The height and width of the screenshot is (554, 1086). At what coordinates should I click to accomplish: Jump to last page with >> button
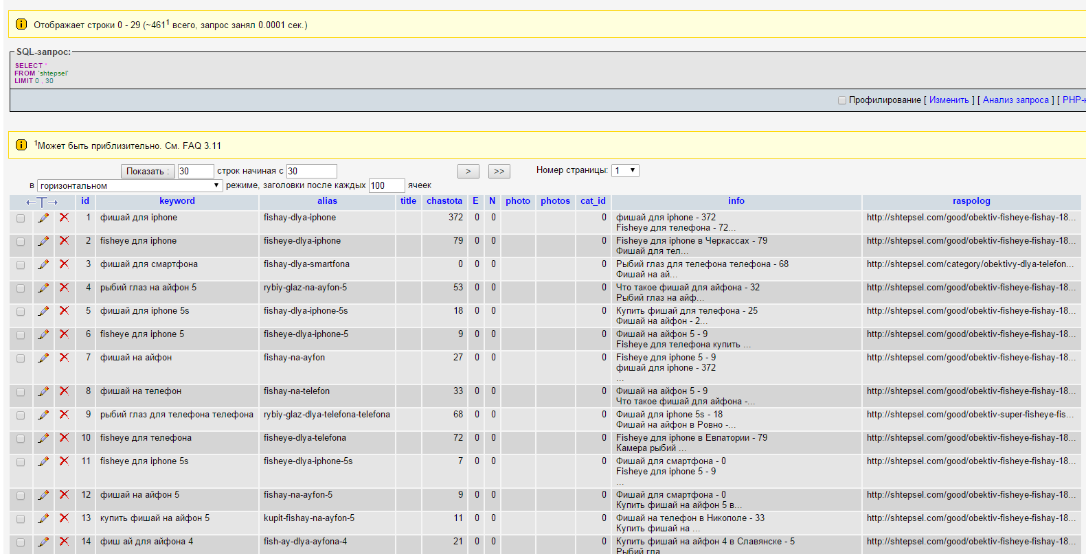(499, 171)
